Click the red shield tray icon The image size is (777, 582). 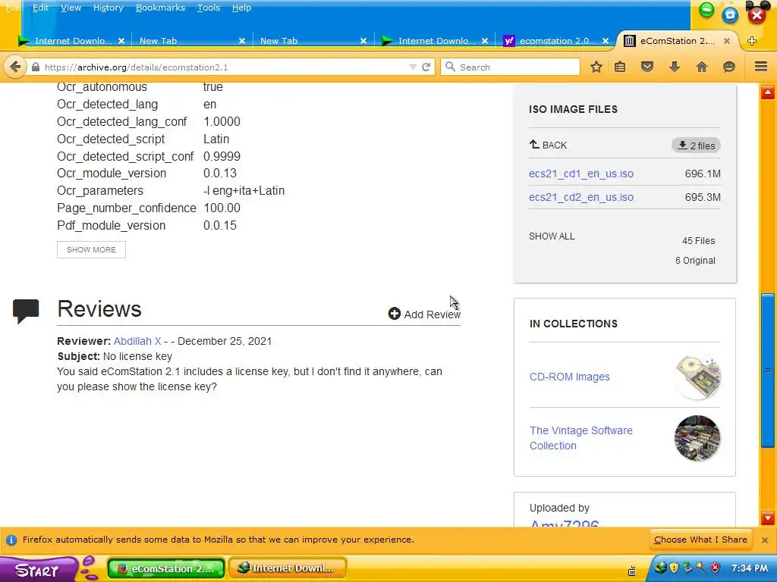(715, 568)
